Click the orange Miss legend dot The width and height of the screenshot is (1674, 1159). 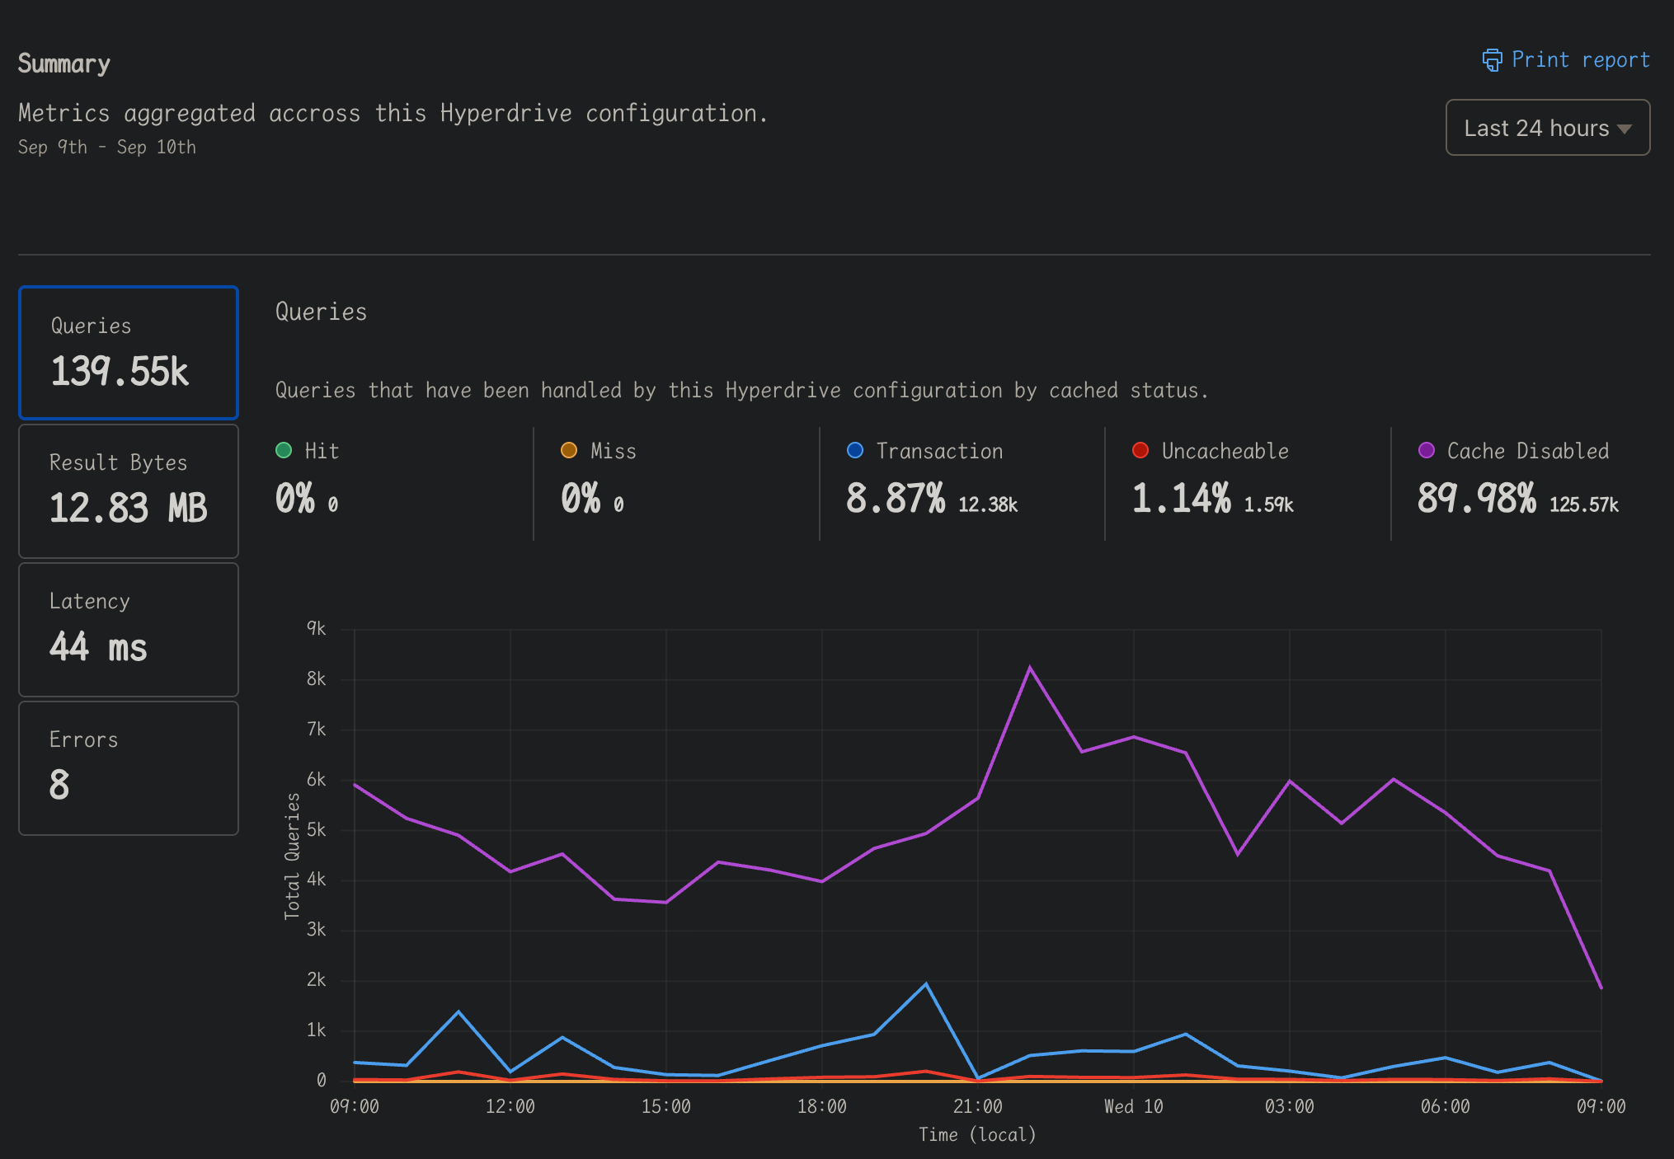click(569, 450)
